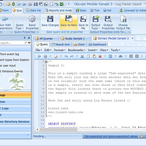Select the Active Directory Services category
The height and width of the screenshot is (146, 146).
click(x=15, y=122)
